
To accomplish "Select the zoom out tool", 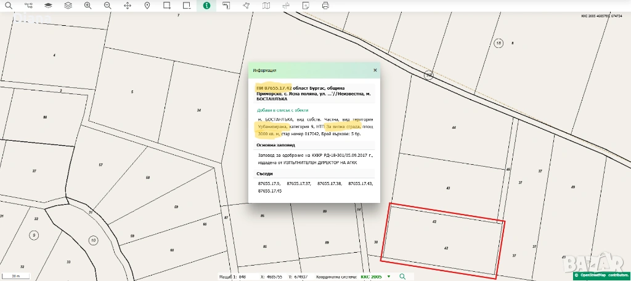I will pyautogui.click(x=107, y=6).
